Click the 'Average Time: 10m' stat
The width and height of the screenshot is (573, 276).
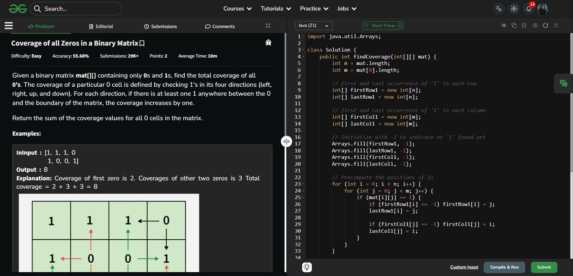coord(198,56)
